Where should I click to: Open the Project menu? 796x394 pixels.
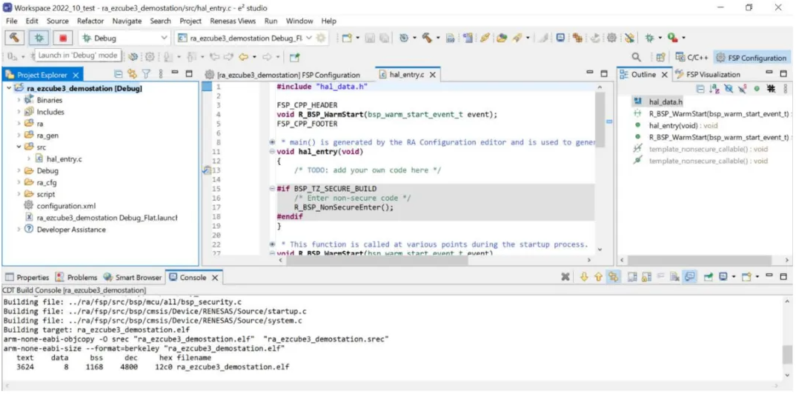coord(190,21)
